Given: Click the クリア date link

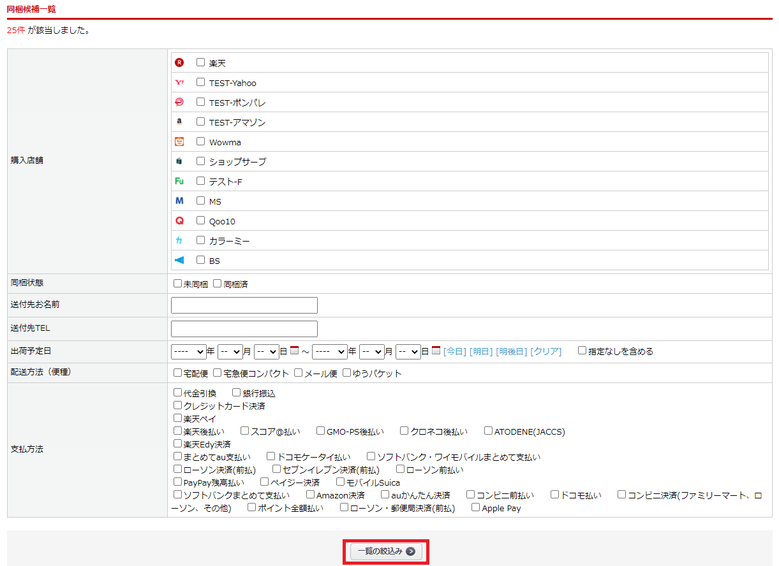Looking at the screenshot, I should tap(545, 351).
